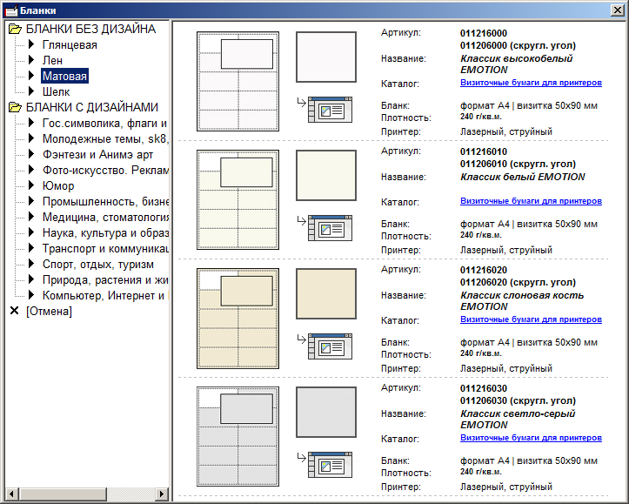Select Наука, культура category

click(x=105, y=232)
